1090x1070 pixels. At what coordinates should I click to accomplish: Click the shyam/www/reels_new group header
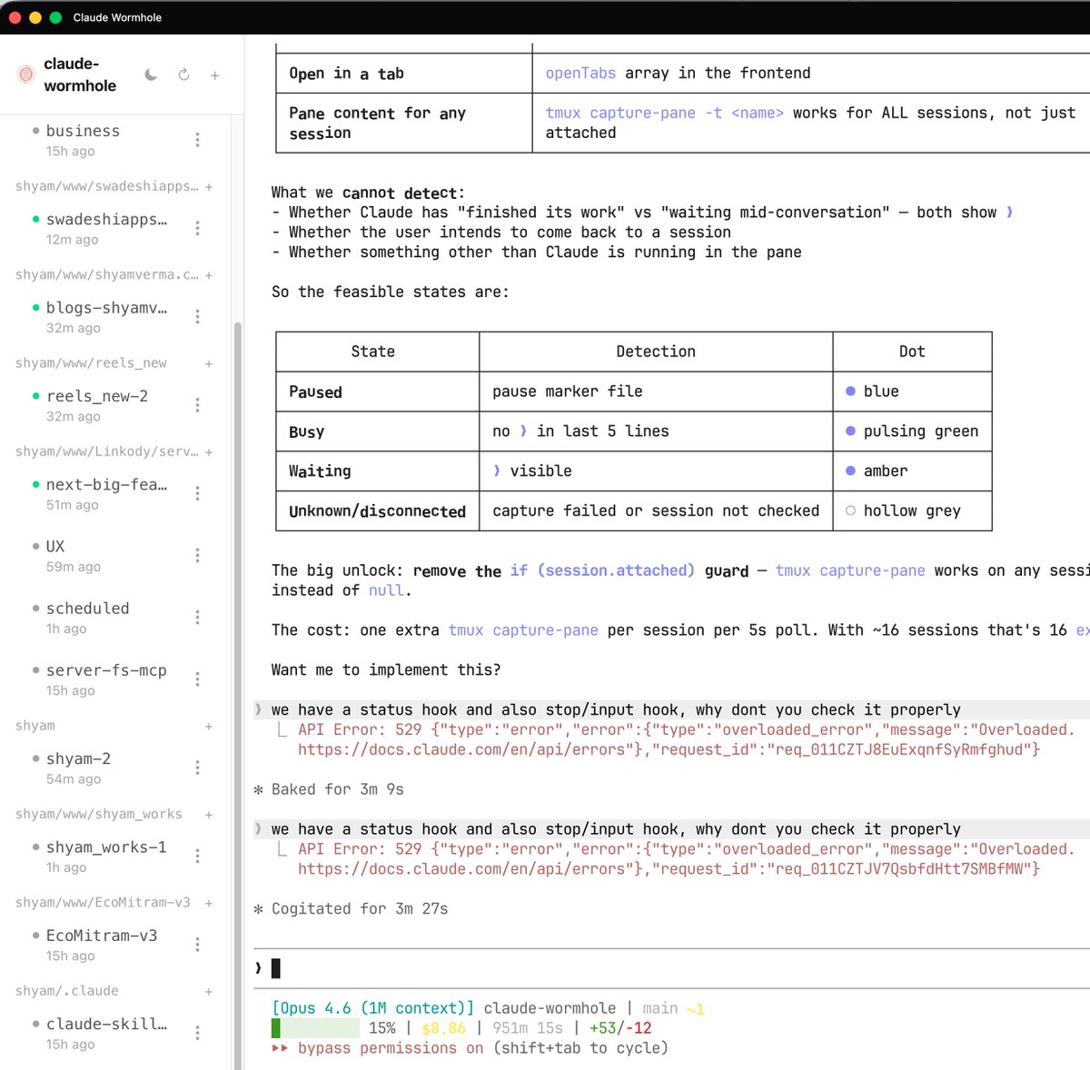point(91,363)
